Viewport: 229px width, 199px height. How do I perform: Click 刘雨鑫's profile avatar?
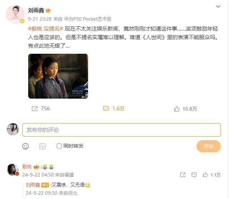[x=15, y=14]
